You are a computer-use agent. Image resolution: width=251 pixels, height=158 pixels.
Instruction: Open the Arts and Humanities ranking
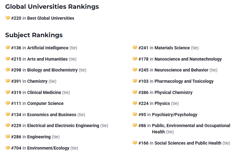pyautogui.click(x=47, y=59)
